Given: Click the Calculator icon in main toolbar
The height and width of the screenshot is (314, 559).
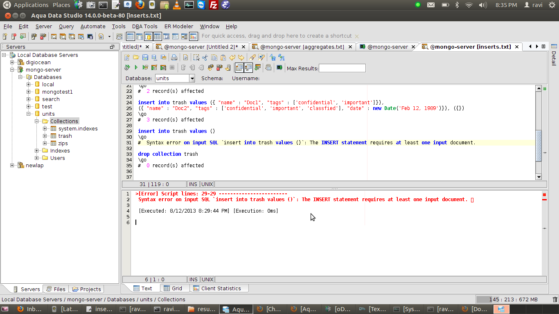Looking at the screenshot, I should (x=119, y=36).
